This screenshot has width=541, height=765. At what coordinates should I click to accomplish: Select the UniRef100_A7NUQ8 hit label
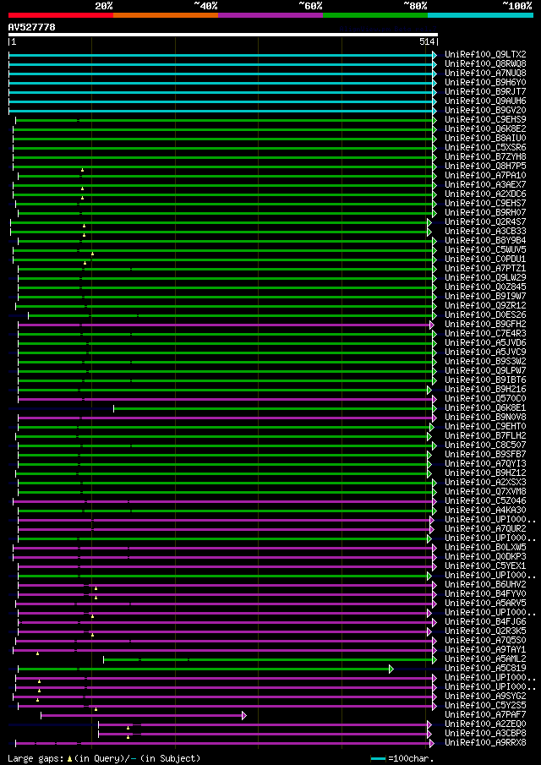click(485, 74)
